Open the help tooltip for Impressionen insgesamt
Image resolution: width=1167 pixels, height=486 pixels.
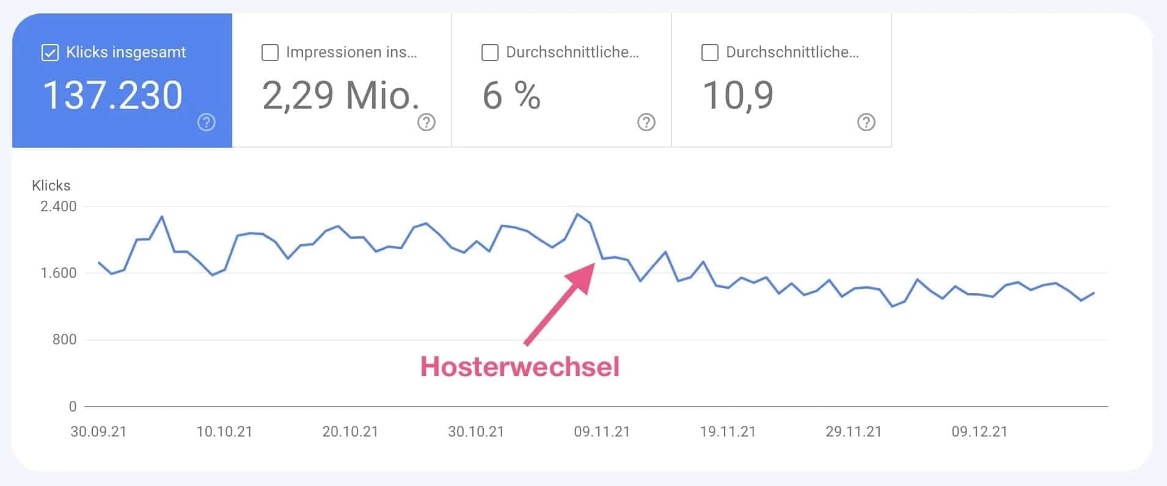tap(426, 122)
